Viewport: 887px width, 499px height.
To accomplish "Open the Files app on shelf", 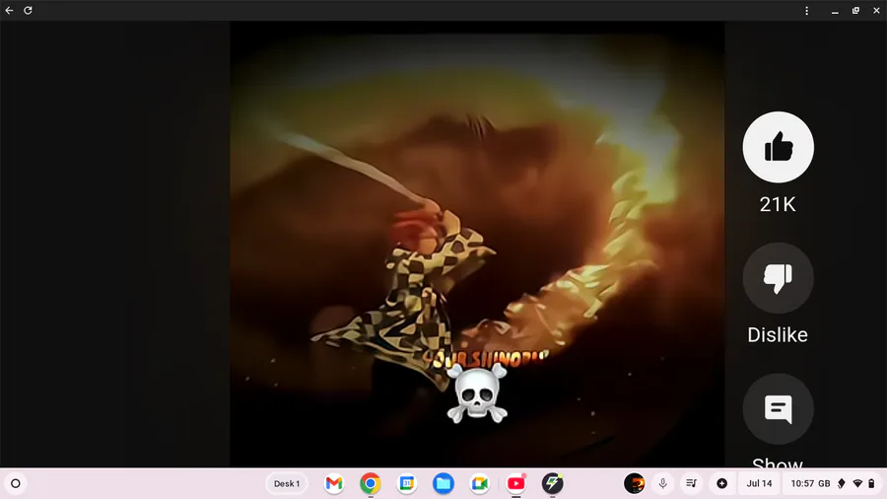I will coord(443,483).
